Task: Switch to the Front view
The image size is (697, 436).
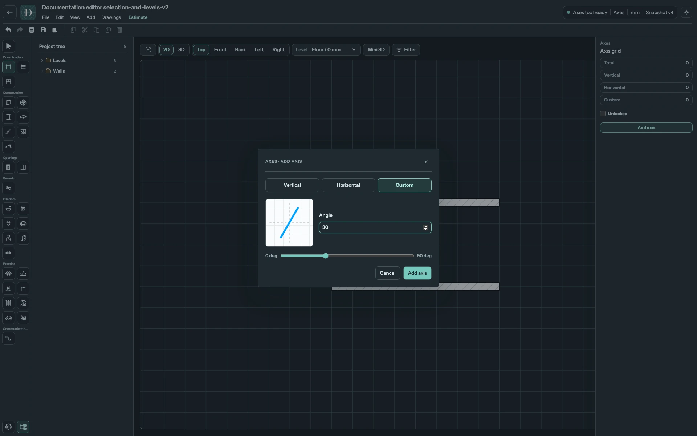Action: [x=220, y=50]
